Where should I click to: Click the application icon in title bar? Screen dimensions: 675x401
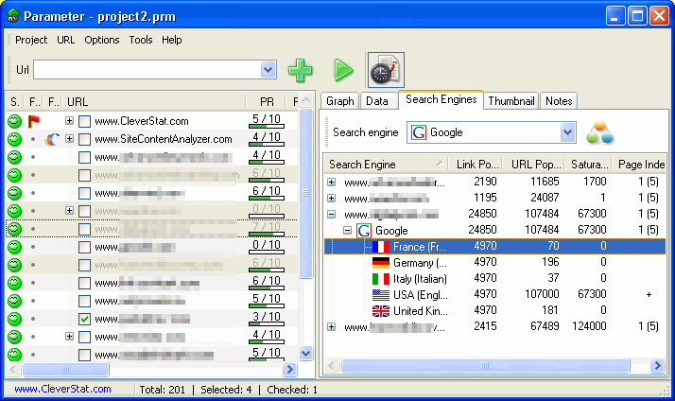pos(13,16)
